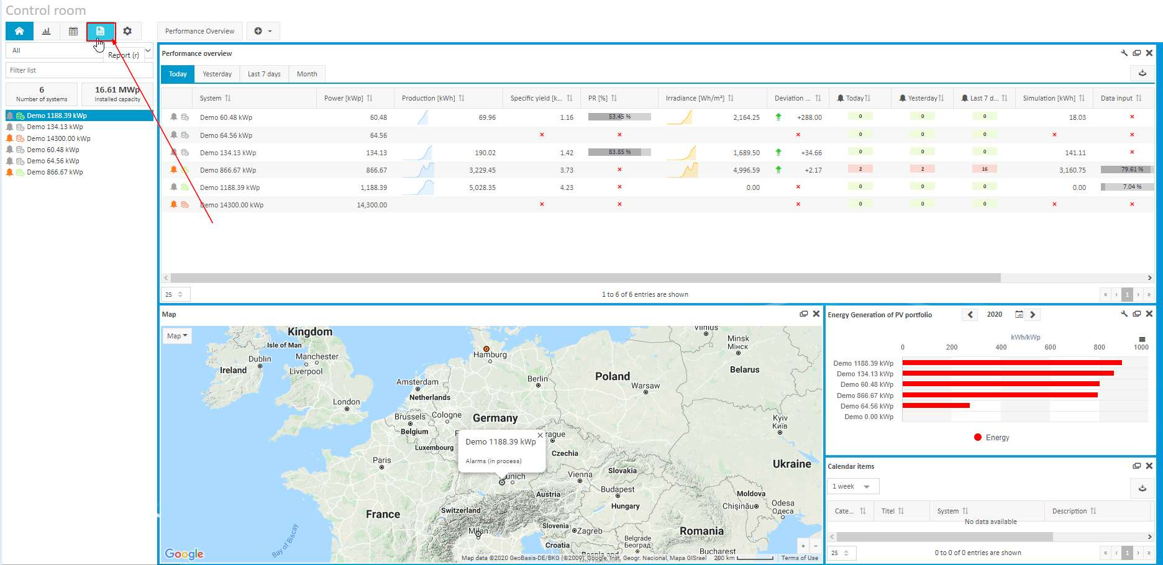Screen dimensions: 1163x565
Task: Switch to the Last 7 days tab
Action: point(264,74)
